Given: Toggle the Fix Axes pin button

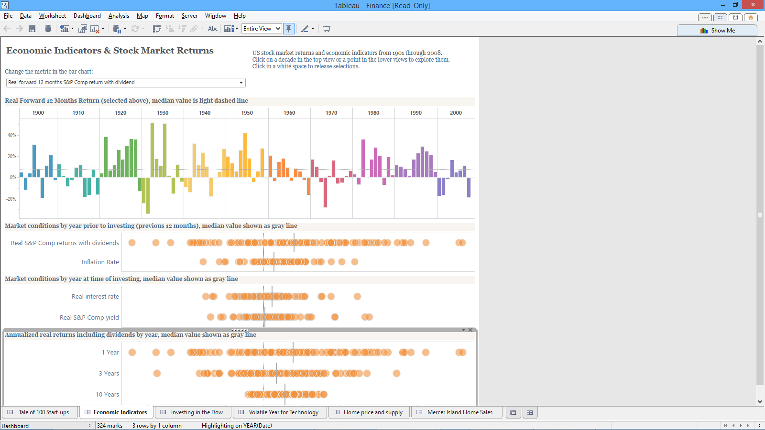Looking at the screenshot, I should click(x=289, y=29).
